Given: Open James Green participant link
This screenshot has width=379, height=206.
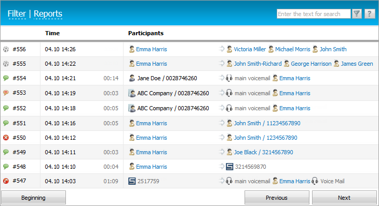Looking at the screenshot, I should [357, 64].
